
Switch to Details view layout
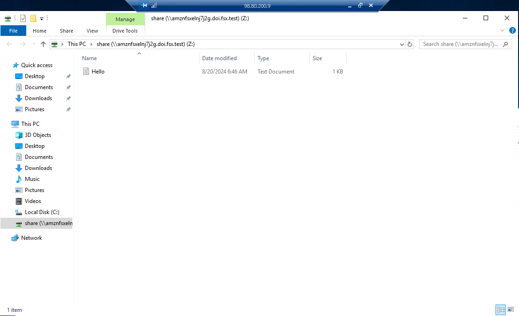[501, 310]
